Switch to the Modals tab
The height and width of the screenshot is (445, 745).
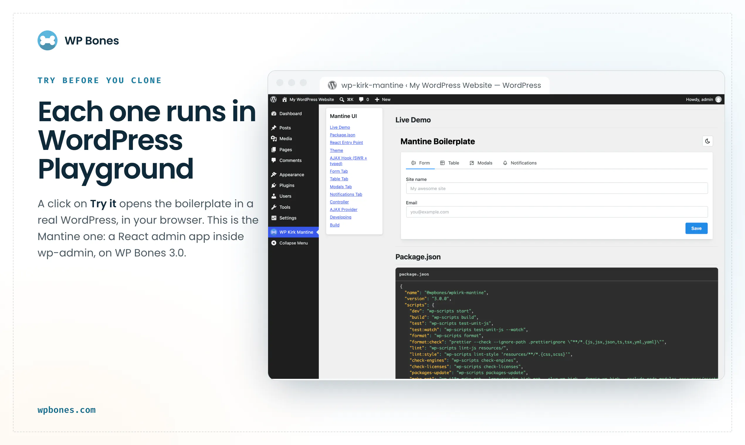[481, 163]
